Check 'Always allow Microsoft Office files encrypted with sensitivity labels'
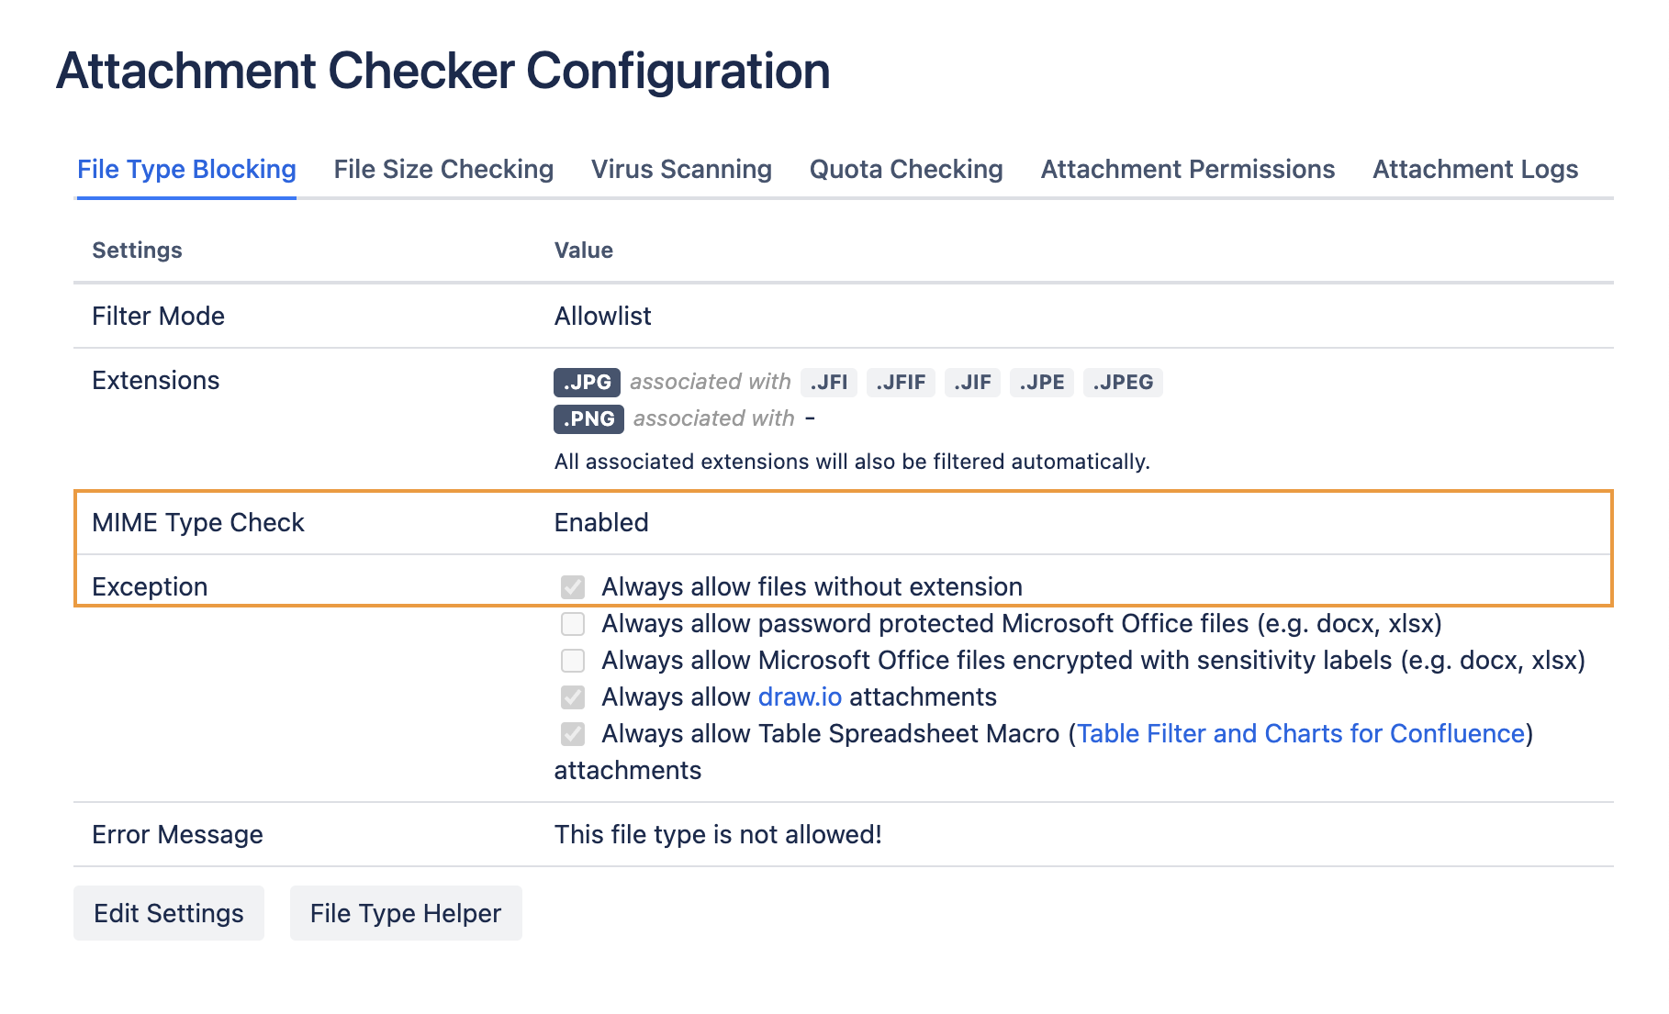This screenshot has width=1669, height=1014. pos(572,660)
